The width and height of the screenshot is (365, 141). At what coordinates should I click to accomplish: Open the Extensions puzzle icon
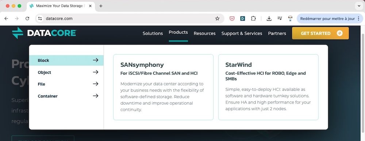point(253,19)
